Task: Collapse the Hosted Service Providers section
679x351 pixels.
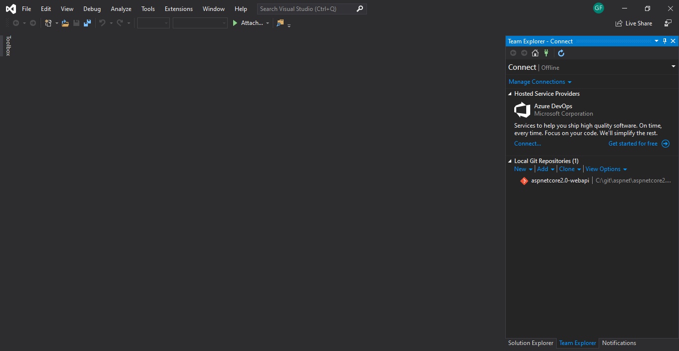Action: click(x=510, y=93)
